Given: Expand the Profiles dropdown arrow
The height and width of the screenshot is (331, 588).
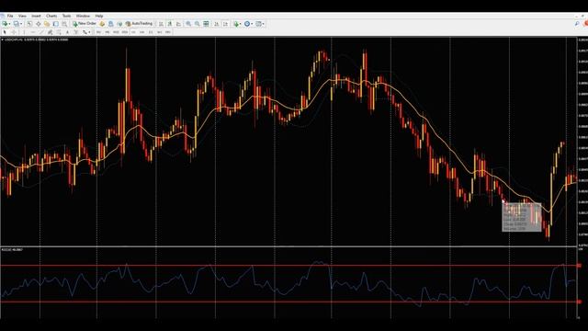Looking at the screenshot, I should [x=21, y=24].
